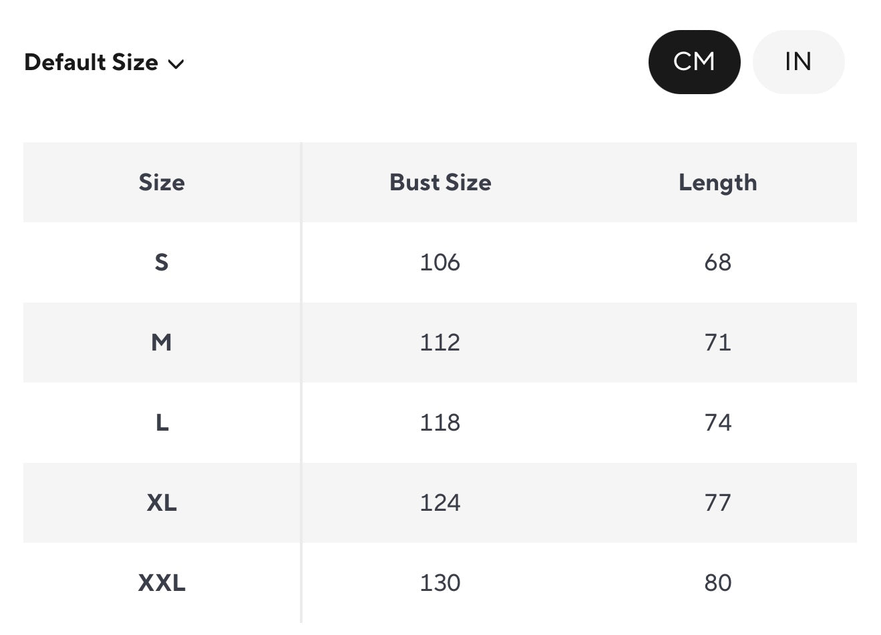The height and width of the screenshot is (635, 881).
Task: Click the Size column header
Action: (x=162, y=182)
